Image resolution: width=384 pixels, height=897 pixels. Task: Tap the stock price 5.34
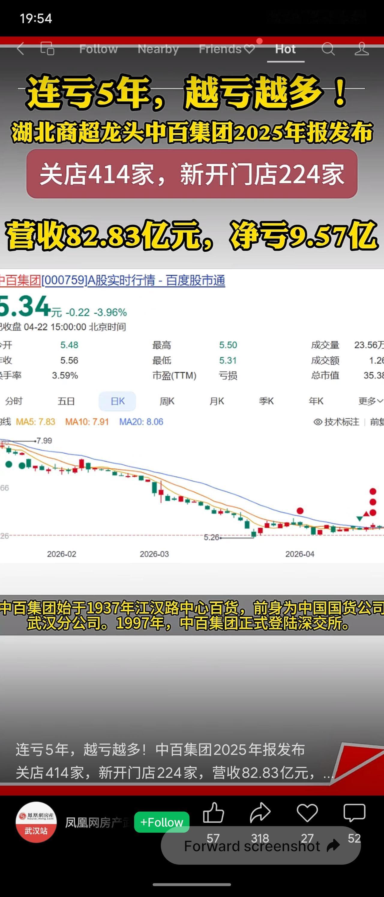25,306
